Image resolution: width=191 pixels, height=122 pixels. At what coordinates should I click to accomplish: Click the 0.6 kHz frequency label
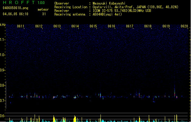tap(2, 116)
